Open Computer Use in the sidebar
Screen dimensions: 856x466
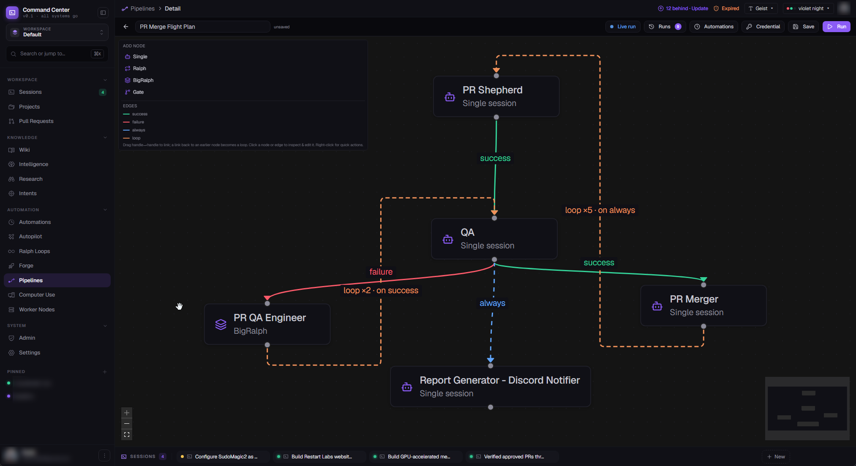(57, 295)
